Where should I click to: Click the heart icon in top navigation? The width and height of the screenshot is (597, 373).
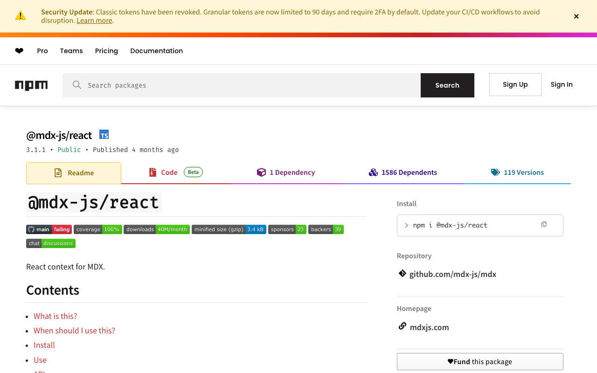(19, 51)
